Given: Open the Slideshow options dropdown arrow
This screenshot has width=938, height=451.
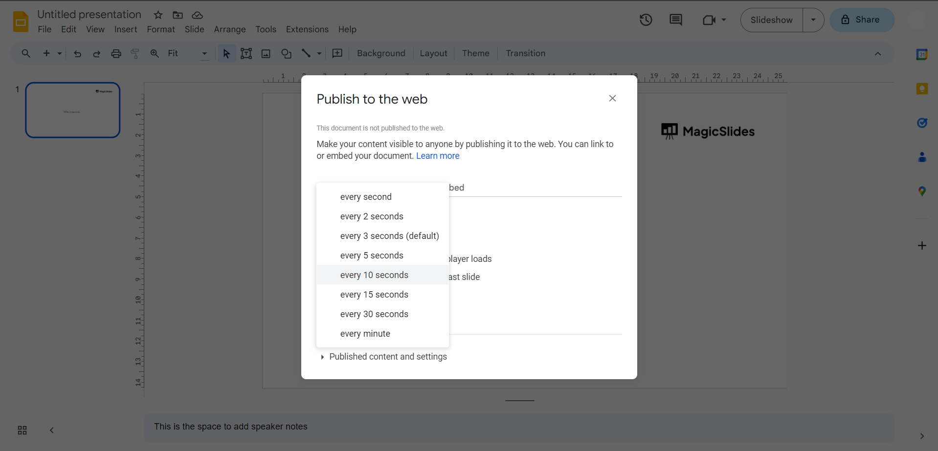Looking at the screenshot, I should [x=813, y=20].
